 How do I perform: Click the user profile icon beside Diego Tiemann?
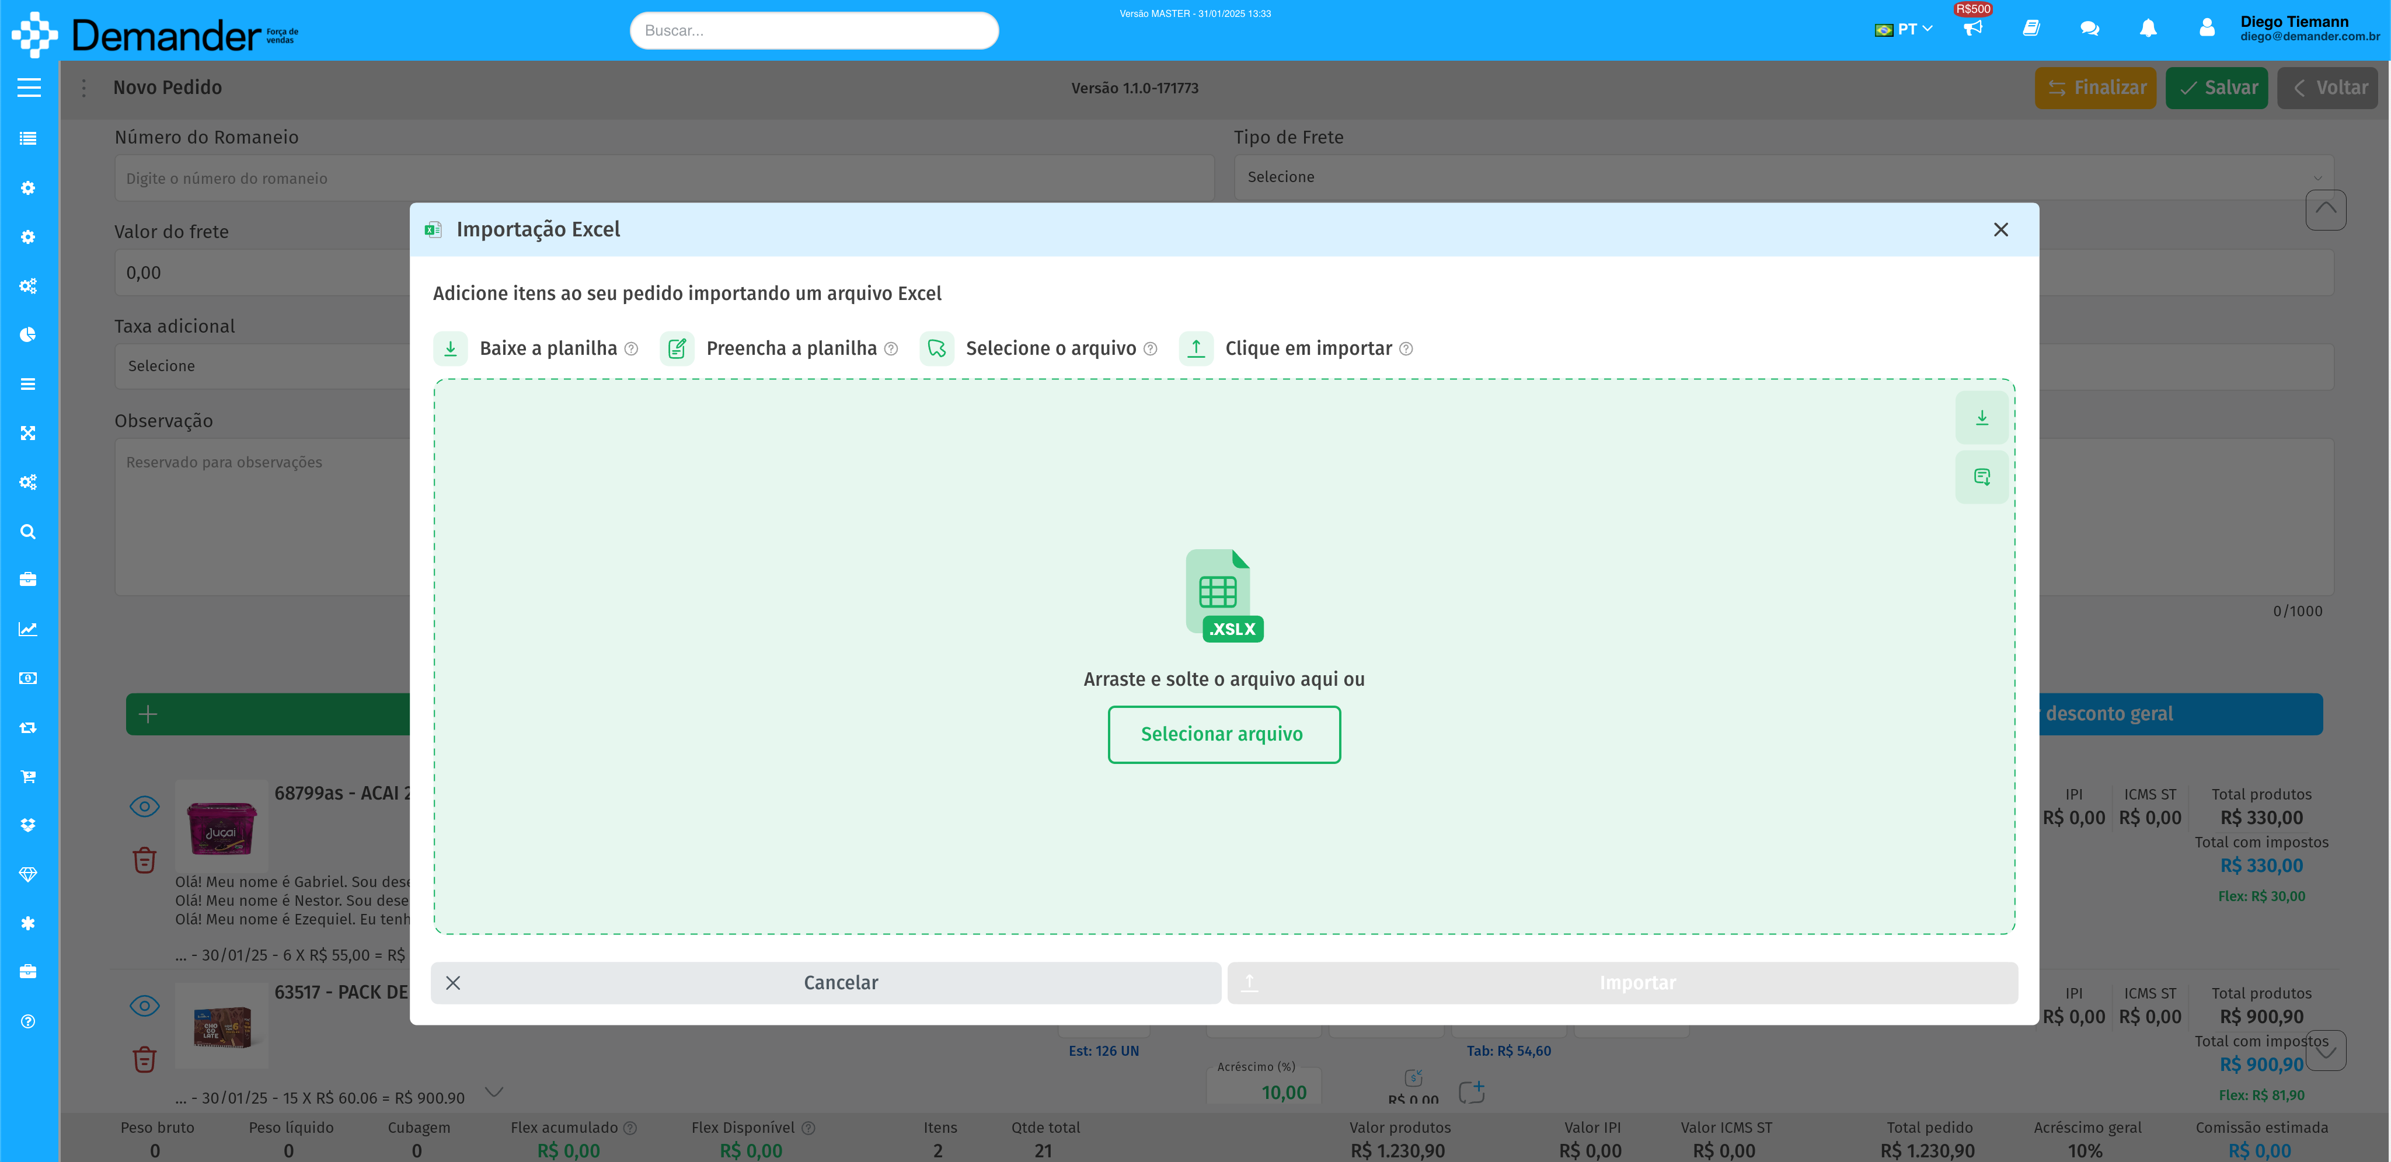coord(2207,28)
